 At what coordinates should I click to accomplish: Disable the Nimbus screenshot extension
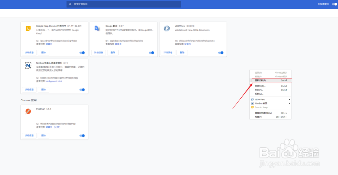tap(82, 90)
